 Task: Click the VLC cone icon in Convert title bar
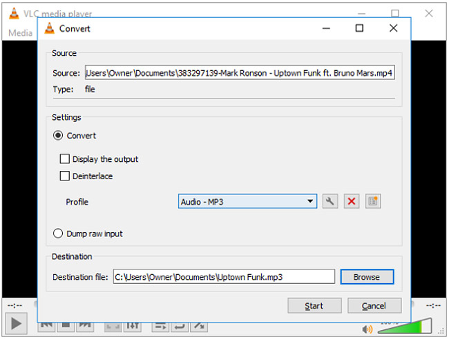pos(49,28)
